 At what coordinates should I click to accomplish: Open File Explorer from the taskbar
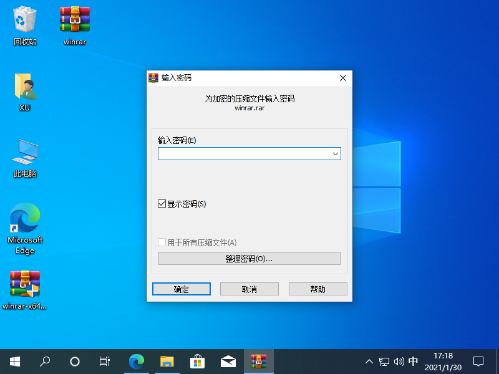coord(167,361)
